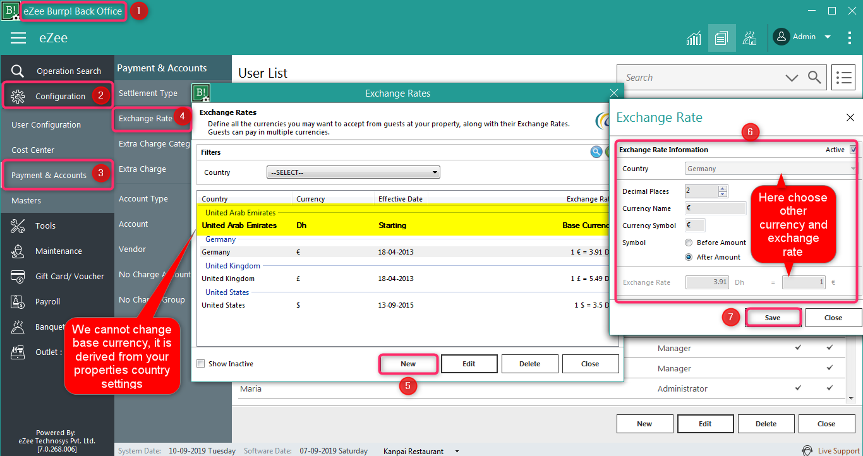Click Close in Exchange Rate panel

[x=833, y=318]
